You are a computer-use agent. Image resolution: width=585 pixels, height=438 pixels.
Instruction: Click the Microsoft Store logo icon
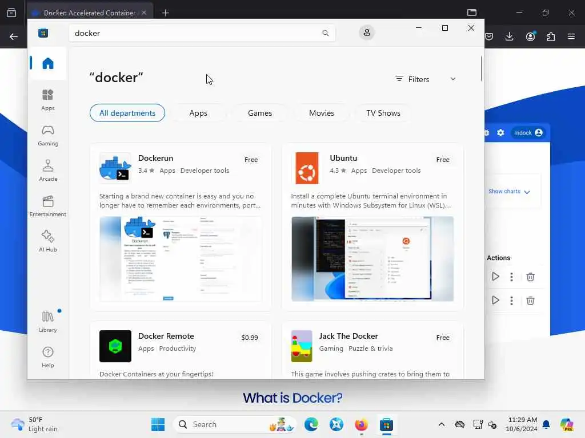[43, 33]
